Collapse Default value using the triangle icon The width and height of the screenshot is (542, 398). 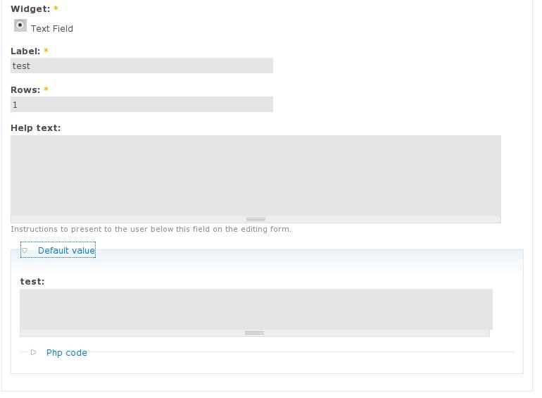tap(25, 250)
